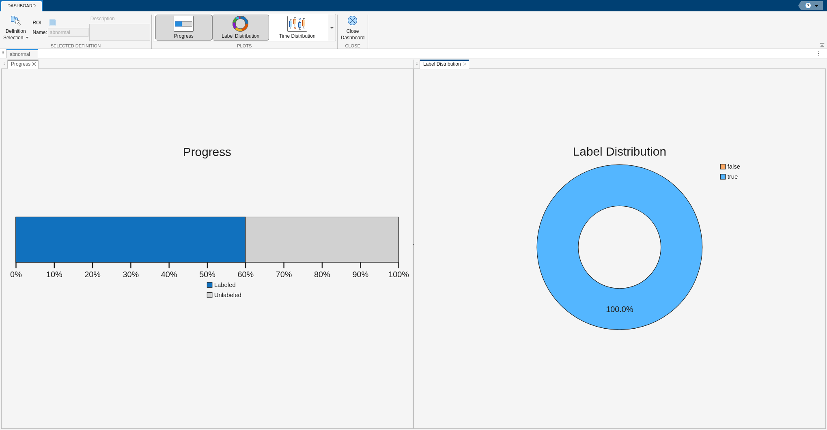Expand the help dropdown arrow
This screenshot has width=827, height=430.
[x=816, y=6]
